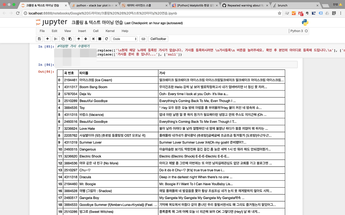
Task: Click the blue W extension icon
Action: pyautogui.click(x=314, y=13)
